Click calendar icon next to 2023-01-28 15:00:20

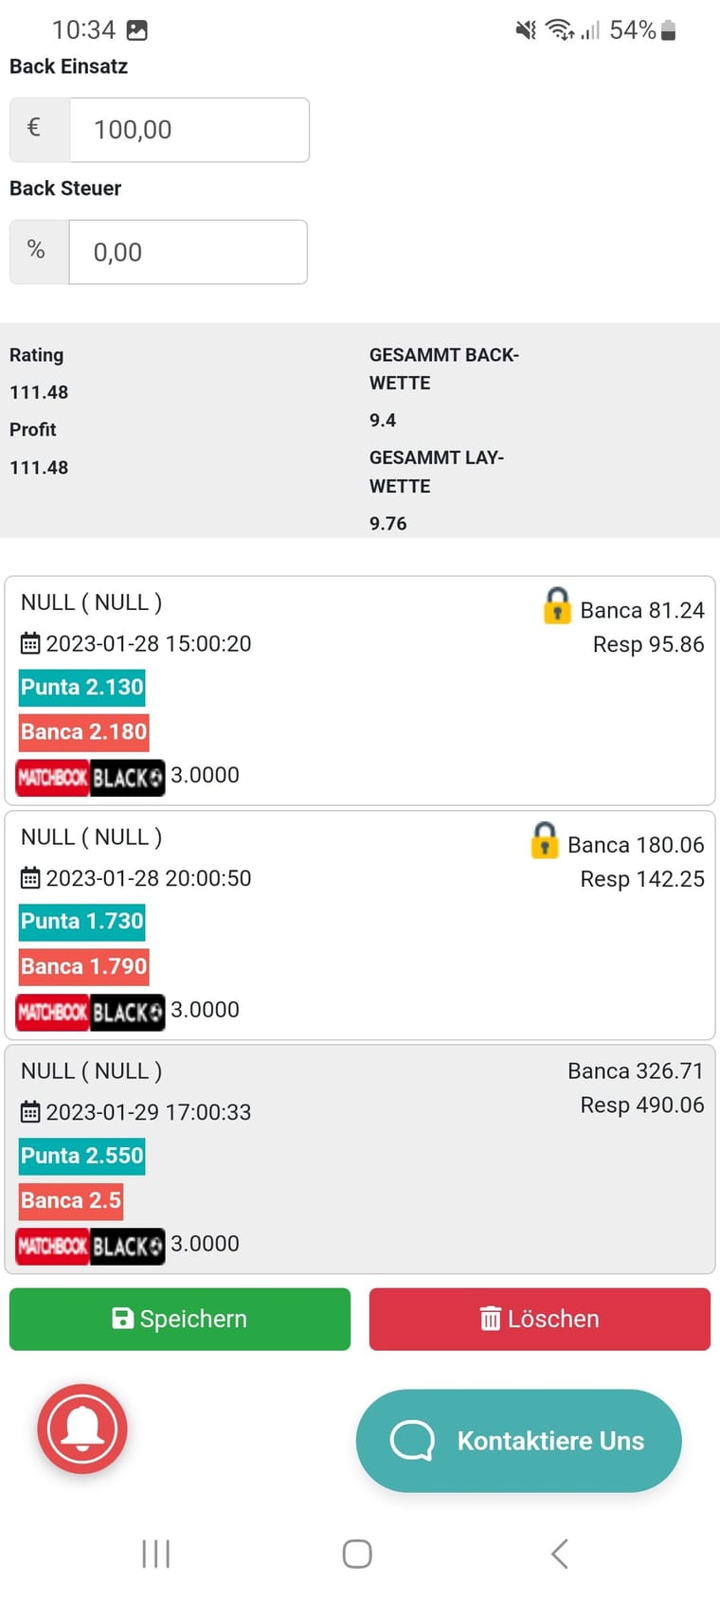click(30, 644)
